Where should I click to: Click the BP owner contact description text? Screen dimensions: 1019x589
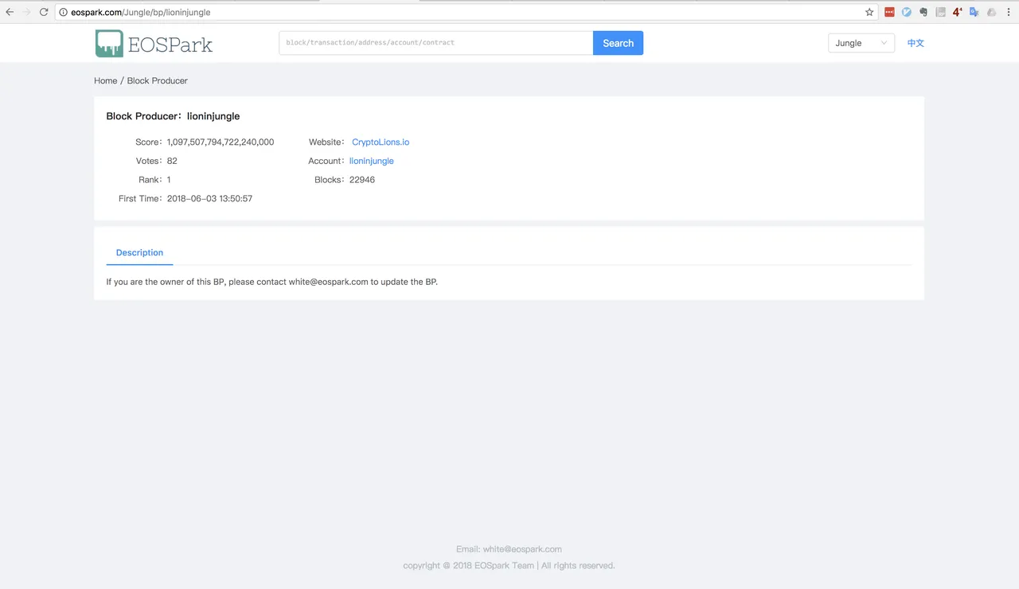pos(272,282)
